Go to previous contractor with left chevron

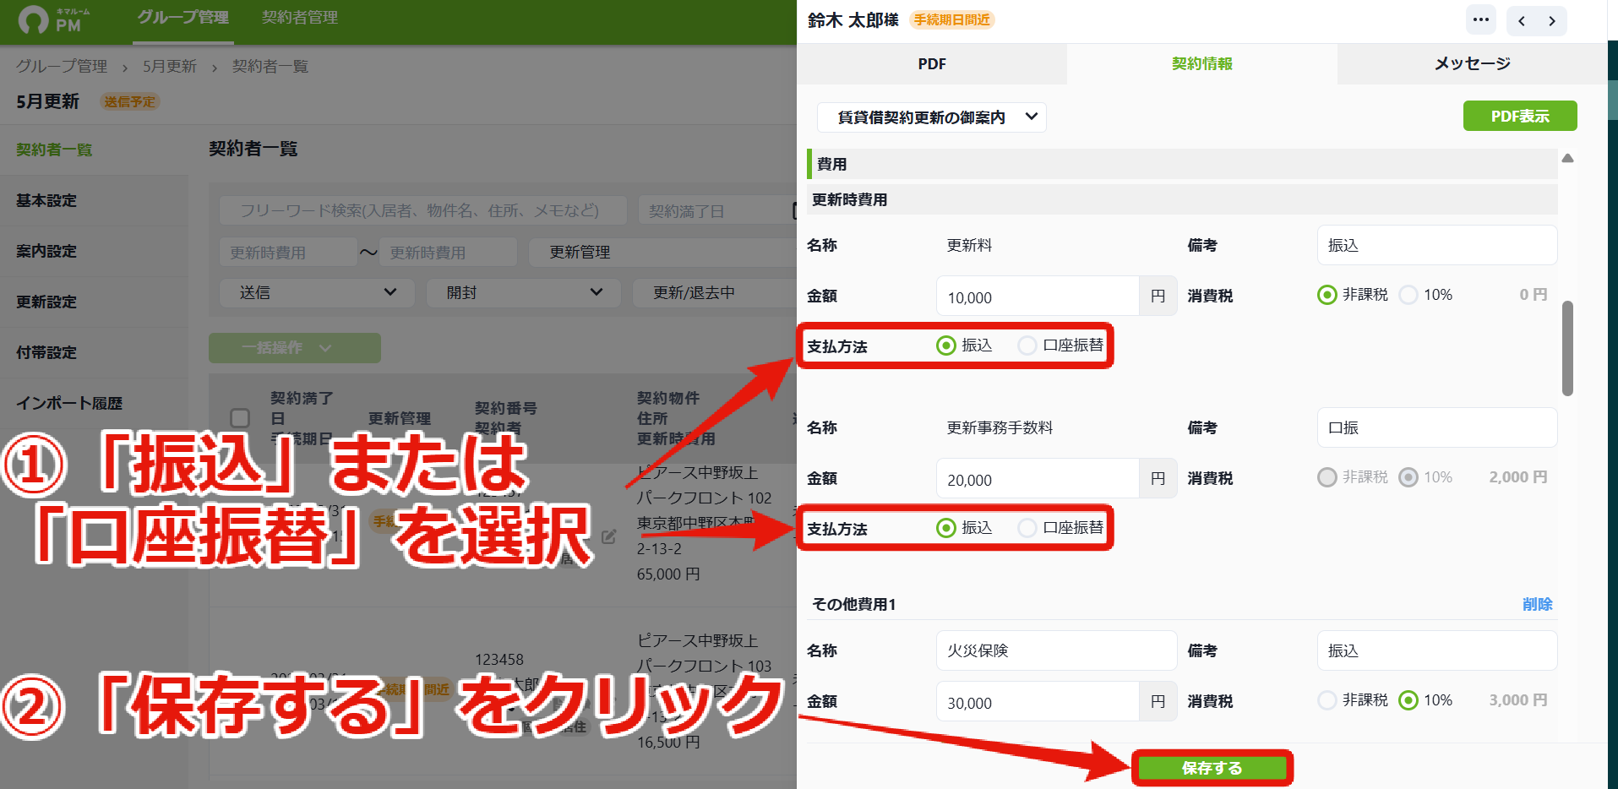point(1522,21)
